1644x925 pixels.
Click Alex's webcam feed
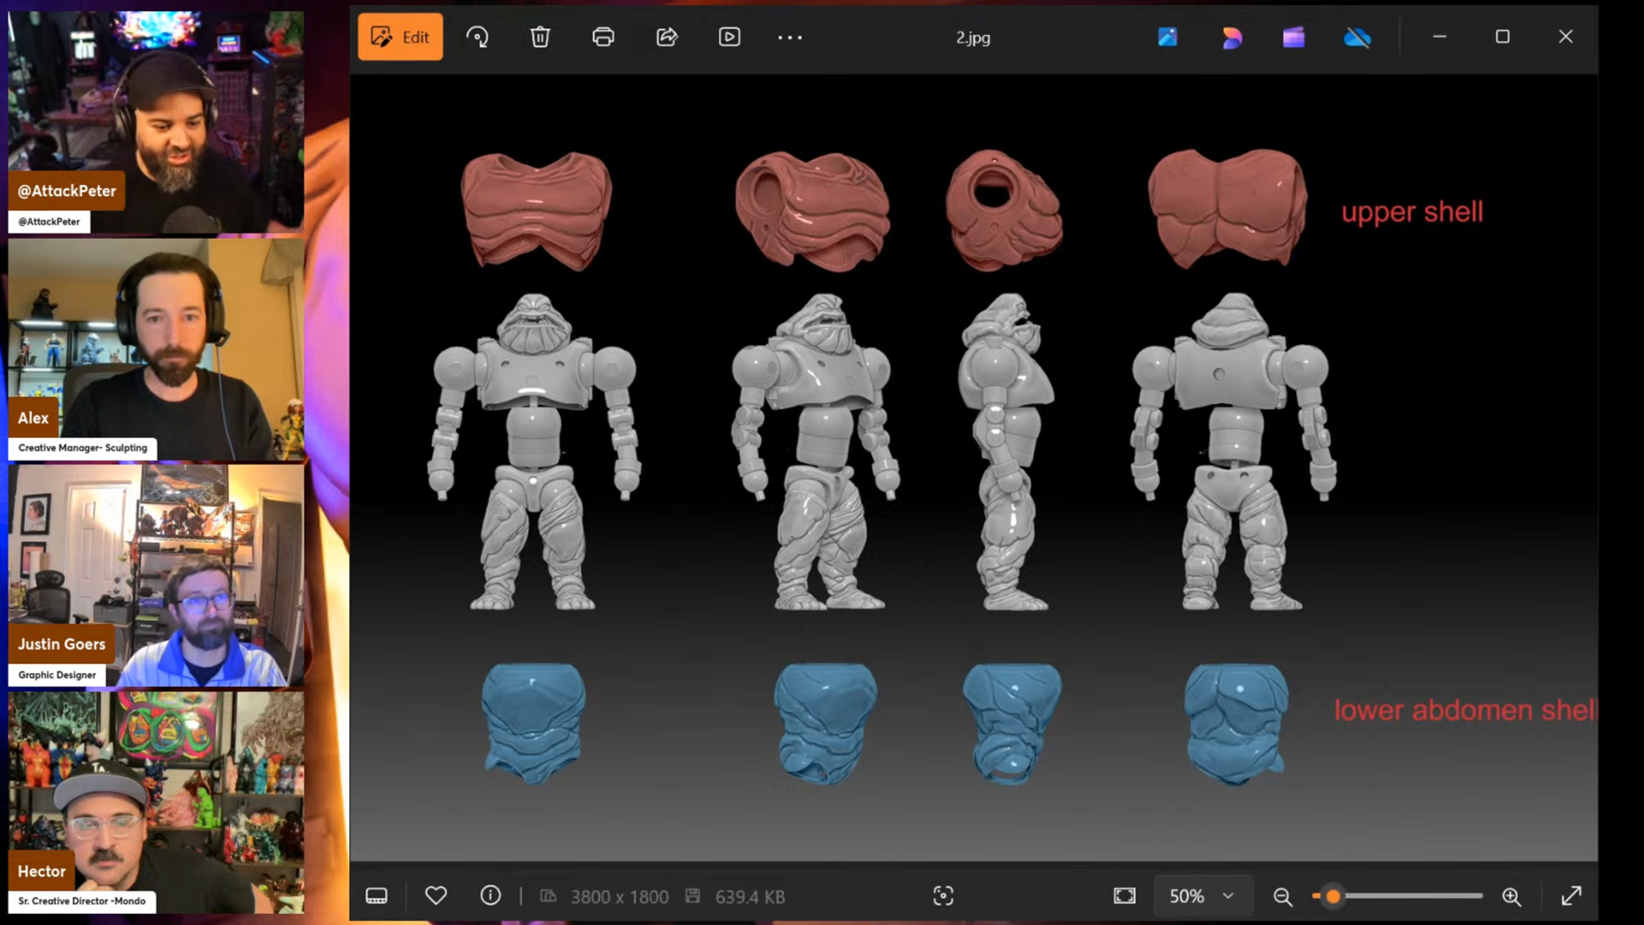tap(156, 349)
